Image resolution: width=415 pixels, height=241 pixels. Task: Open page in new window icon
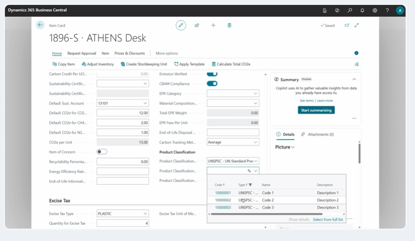point(347,25)
